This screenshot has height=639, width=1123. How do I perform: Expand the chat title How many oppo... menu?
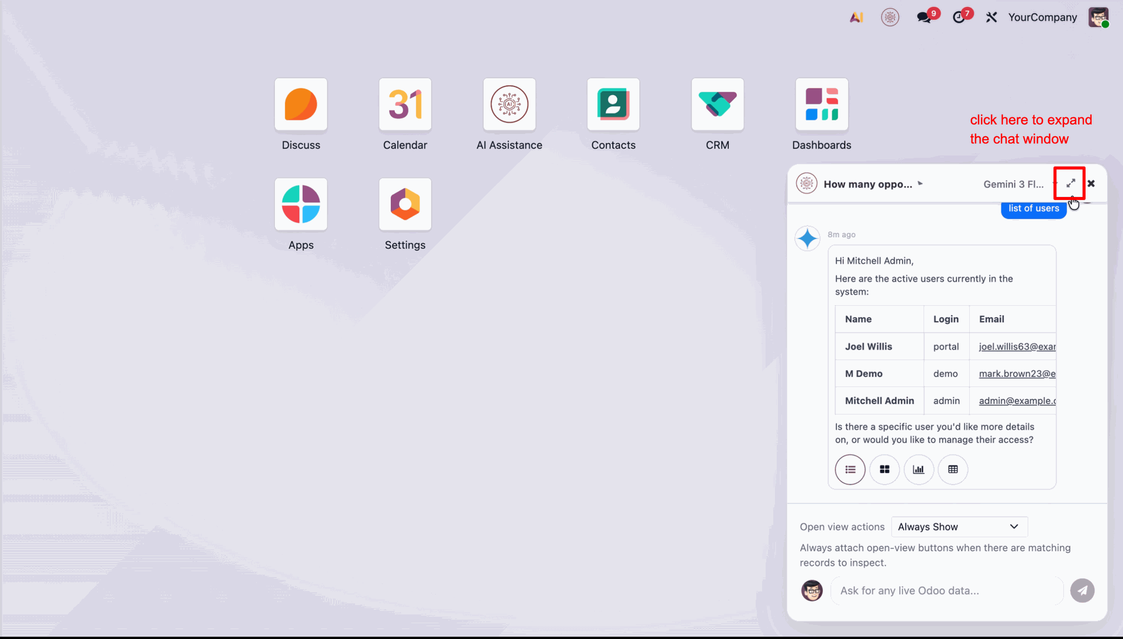(x=873, y=184)
